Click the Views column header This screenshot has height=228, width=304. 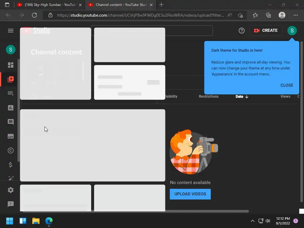click(285, 96)
